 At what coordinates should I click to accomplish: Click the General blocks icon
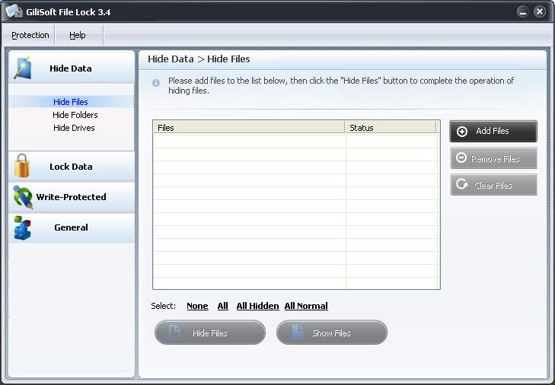point(22,228)
